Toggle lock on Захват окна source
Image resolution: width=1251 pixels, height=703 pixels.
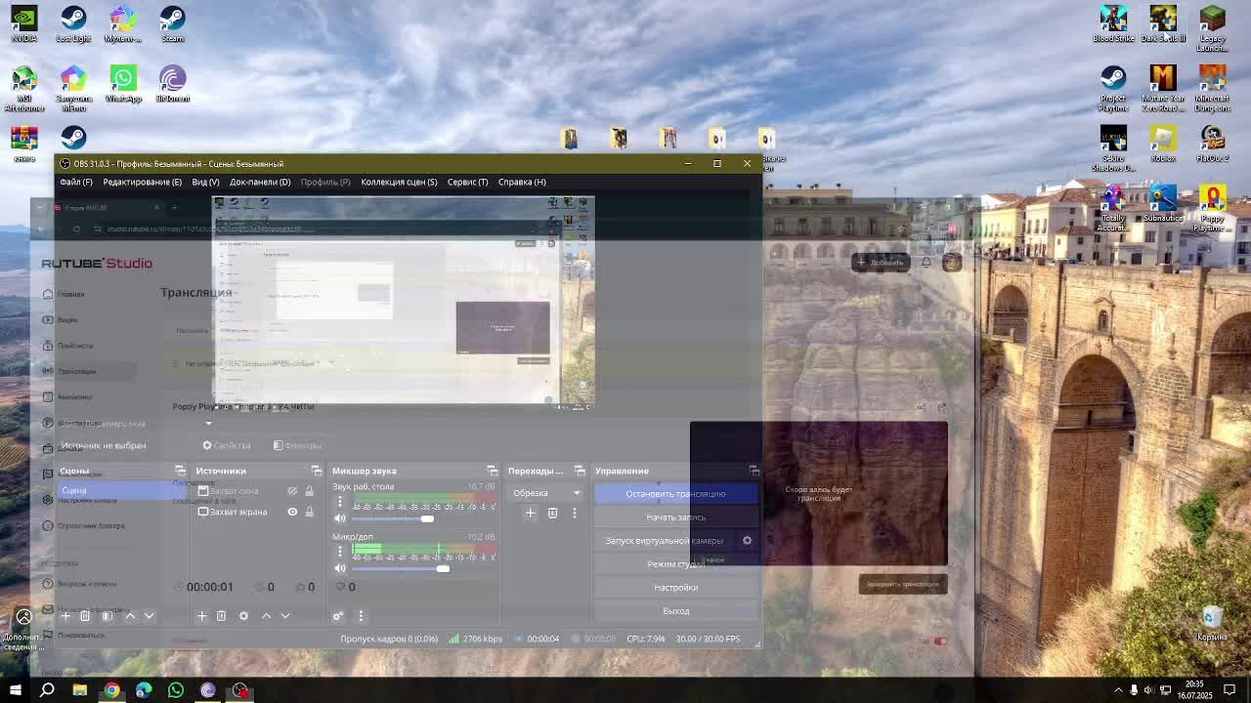click(x=309, y=491)
